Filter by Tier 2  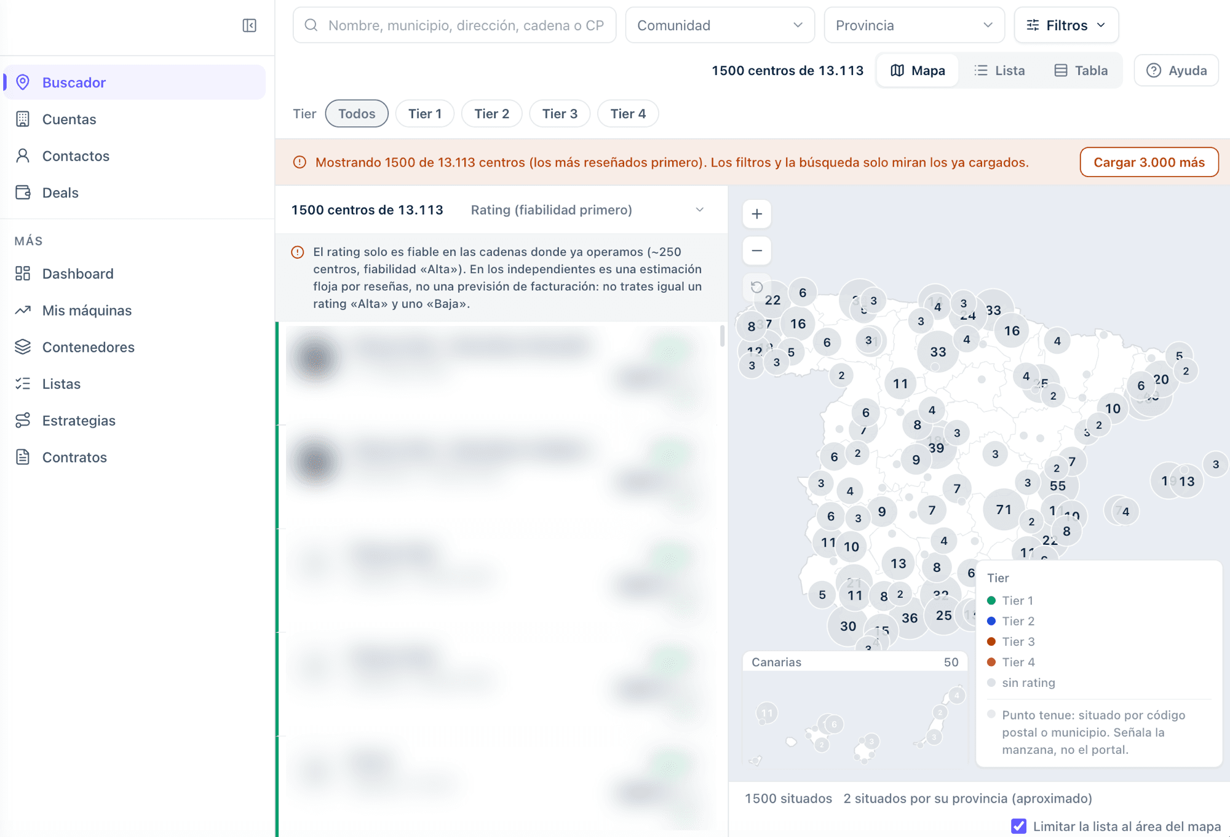(492, 114)
